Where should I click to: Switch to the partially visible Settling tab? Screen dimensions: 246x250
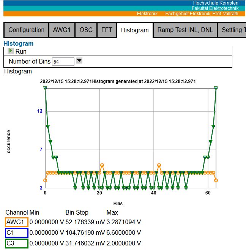click(x=232, y=30)
